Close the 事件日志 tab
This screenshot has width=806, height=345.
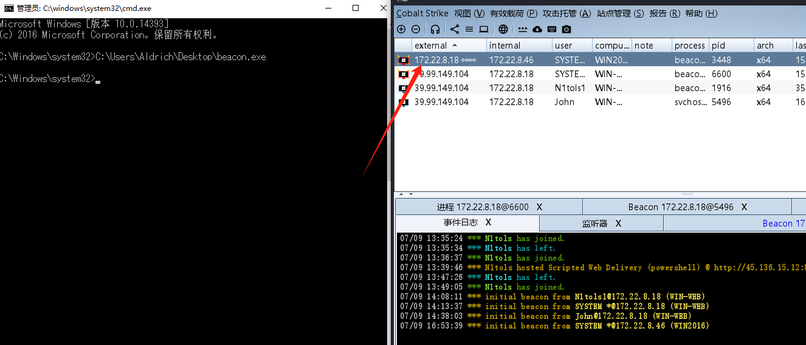tap(488, 223)
